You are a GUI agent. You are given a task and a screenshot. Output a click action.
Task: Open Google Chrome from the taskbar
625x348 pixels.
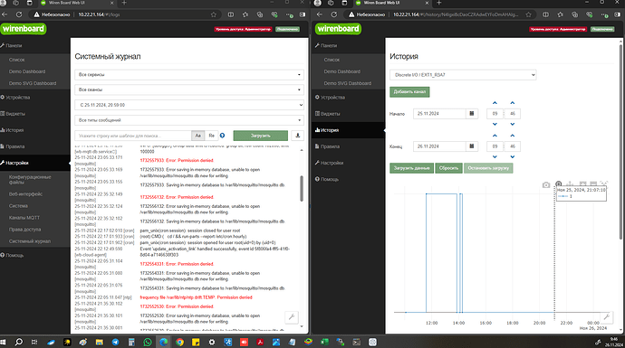coord(179,342)
